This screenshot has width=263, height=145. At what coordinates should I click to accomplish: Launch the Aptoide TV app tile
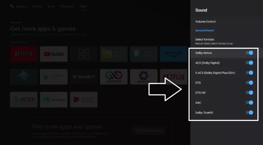(x=84, y=77)
